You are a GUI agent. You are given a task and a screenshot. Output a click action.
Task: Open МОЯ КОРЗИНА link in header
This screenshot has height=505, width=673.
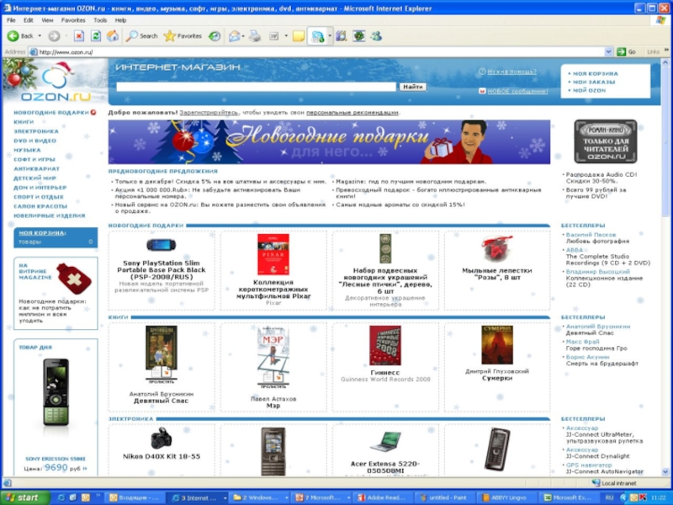(596, 74)
